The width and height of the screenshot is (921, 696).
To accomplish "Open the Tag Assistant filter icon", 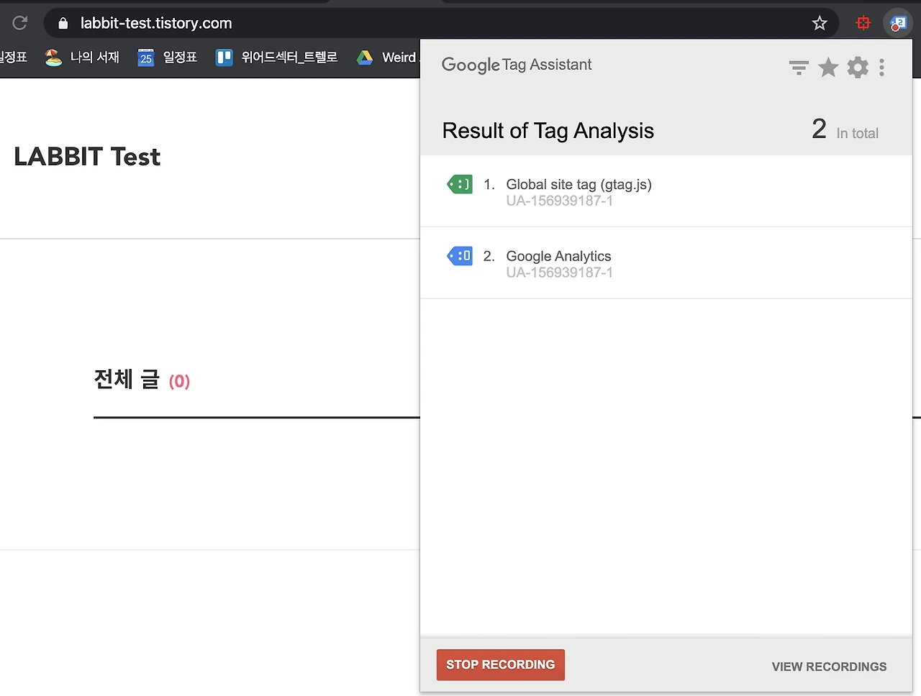I will [x=799, y=68].
